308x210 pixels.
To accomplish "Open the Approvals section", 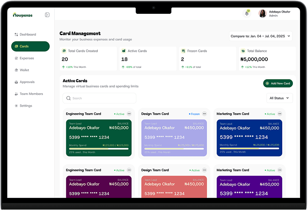I will pos(27,82).
